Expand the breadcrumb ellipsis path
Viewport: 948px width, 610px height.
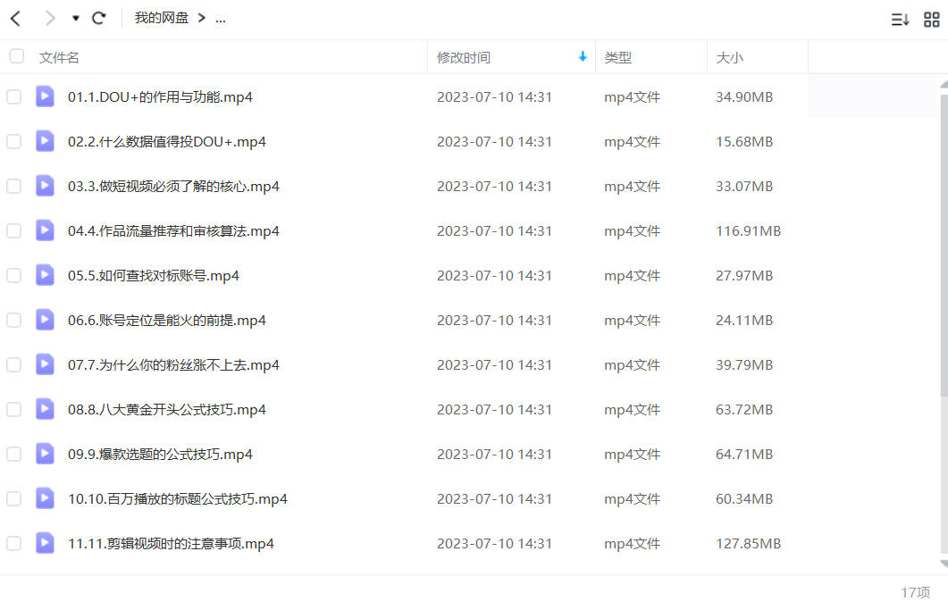221,20
